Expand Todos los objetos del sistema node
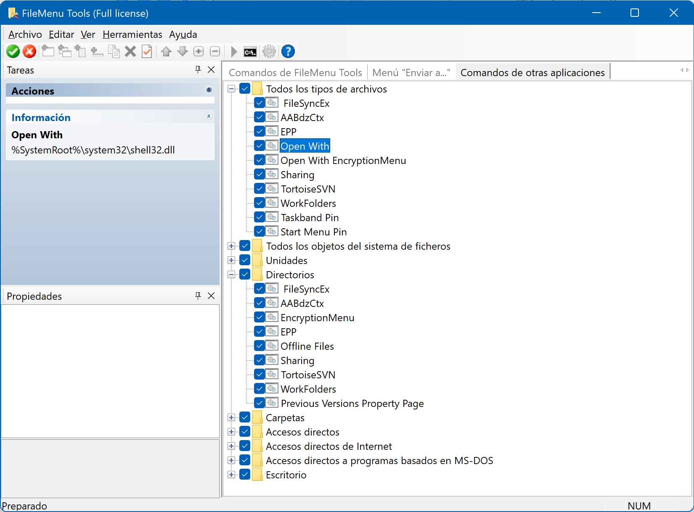The height and width of the screenshot is (512, 694). point(231,246)
